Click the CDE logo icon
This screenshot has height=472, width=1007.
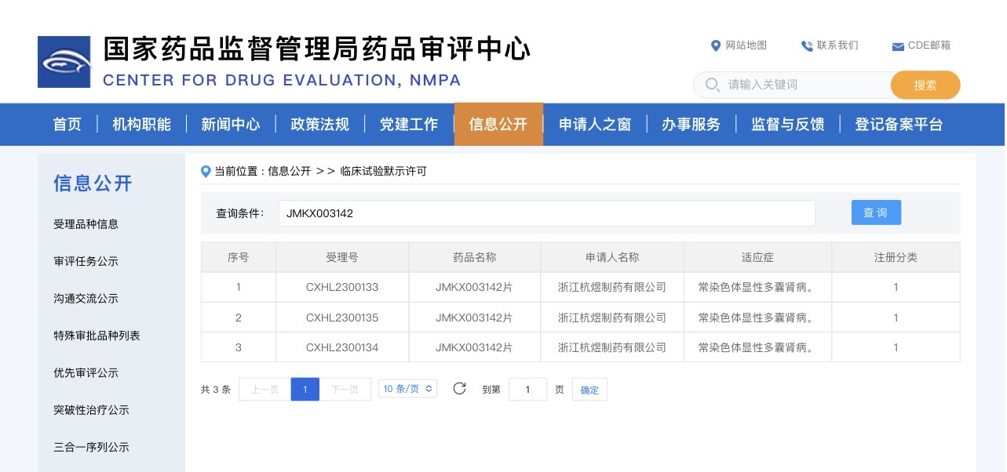coord(64,62)
